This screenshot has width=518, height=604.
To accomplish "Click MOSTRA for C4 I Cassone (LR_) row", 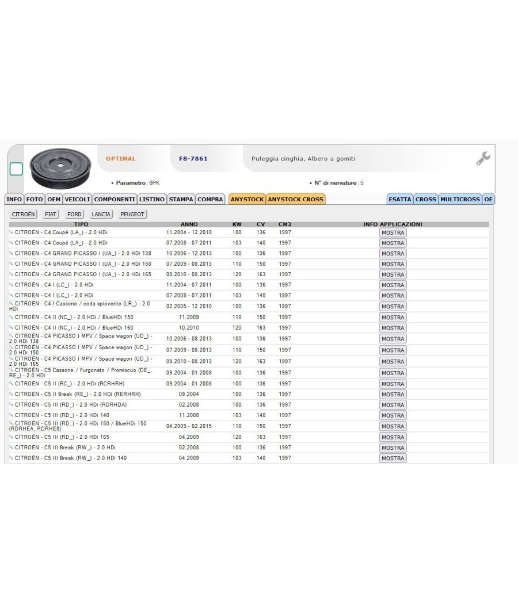I will tap(393, 307).
